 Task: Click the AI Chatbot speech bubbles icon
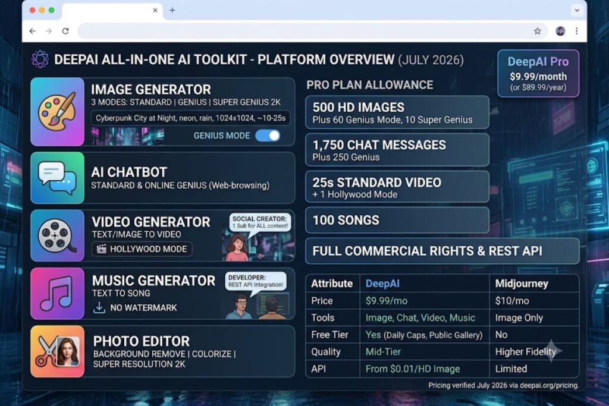pyautogui.click(x=58, y=178)
